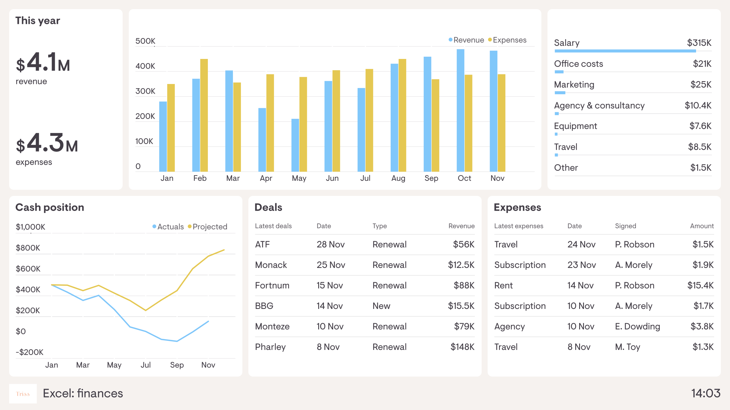Screen dimensions: 730x410
Task: Click the Projected legend marker
Action: tap(190, 227)
